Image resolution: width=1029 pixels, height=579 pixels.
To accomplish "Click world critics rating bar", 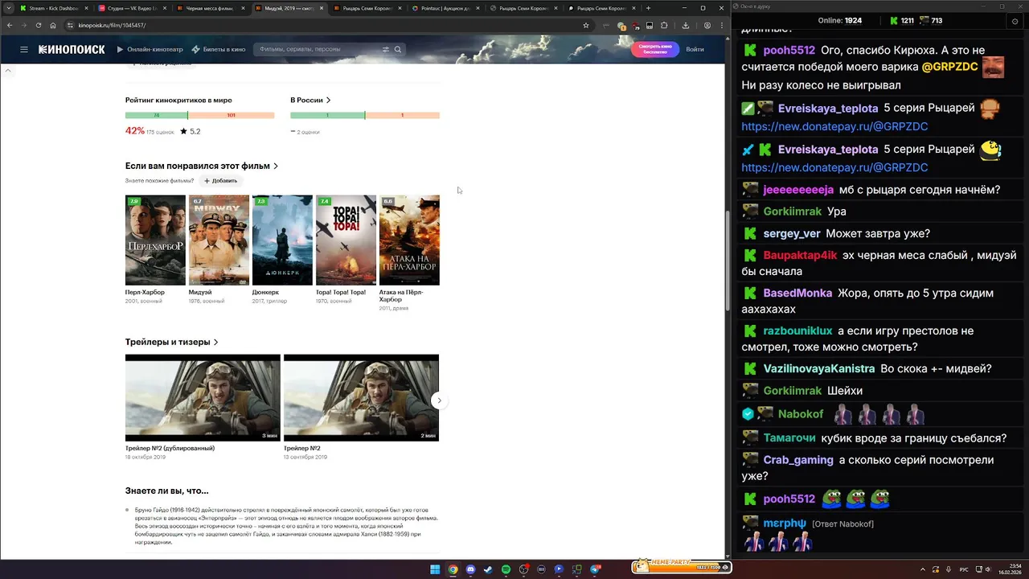I will click(x=199, y=115).
